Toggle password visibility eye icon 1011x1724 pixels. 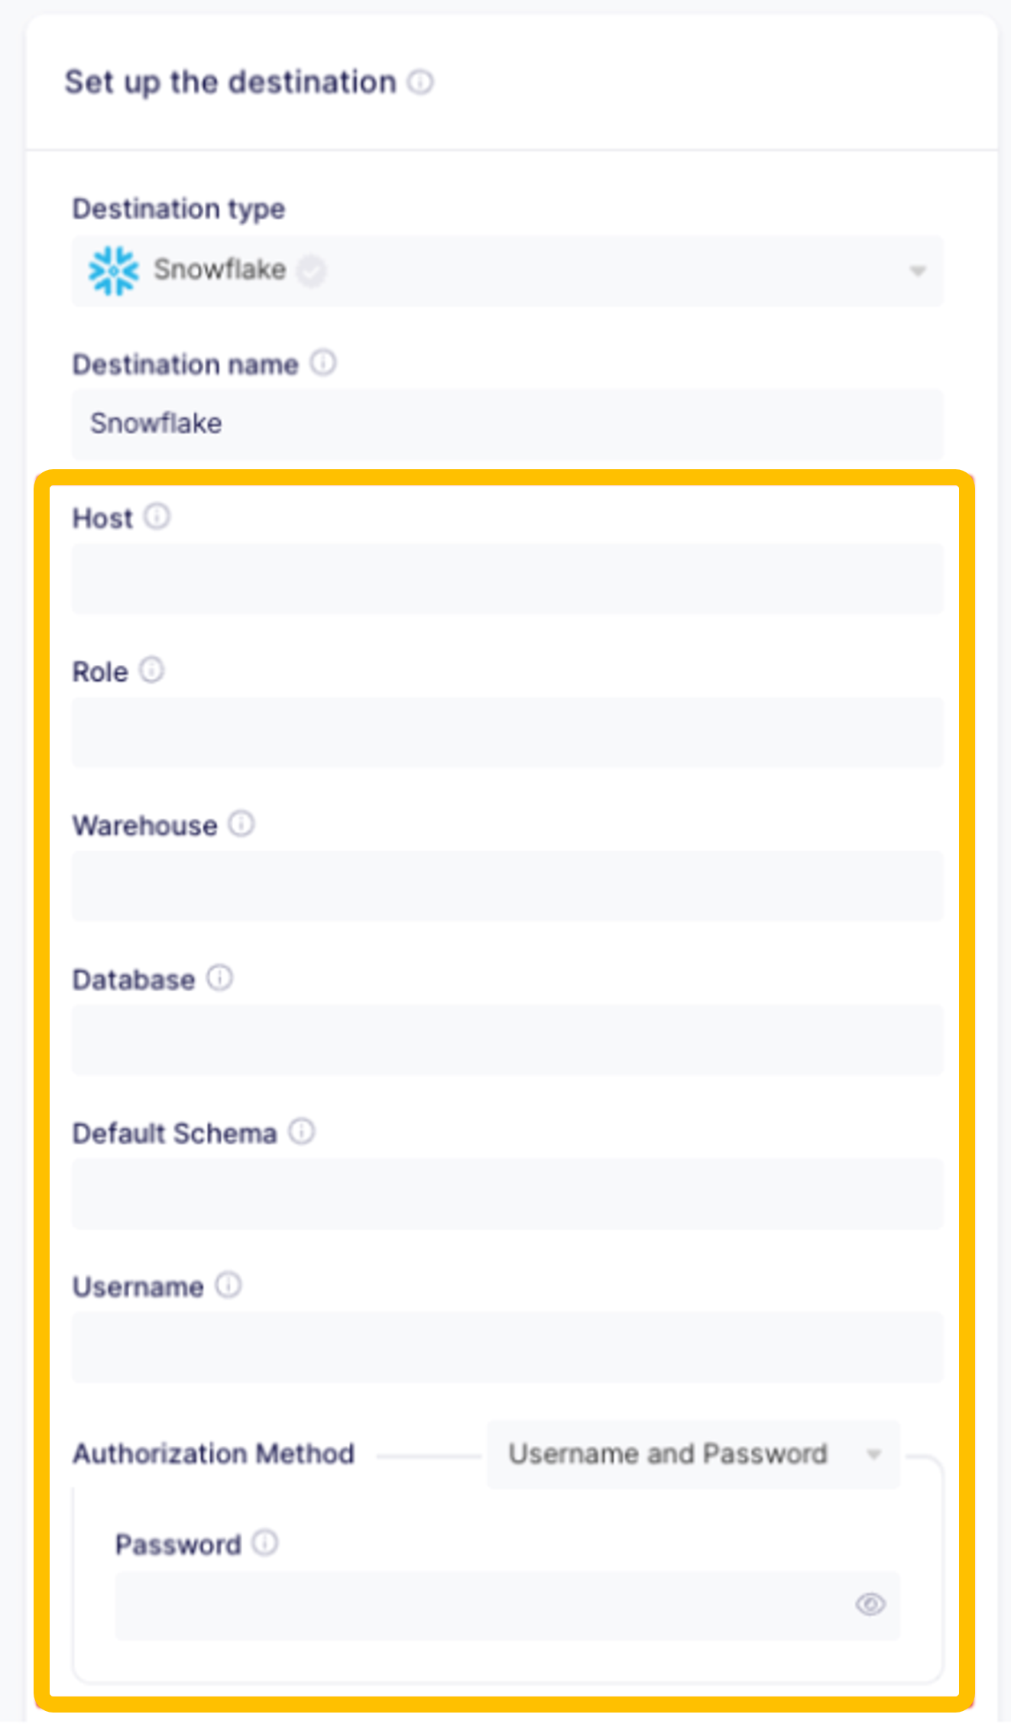[x=870, y=1604]
